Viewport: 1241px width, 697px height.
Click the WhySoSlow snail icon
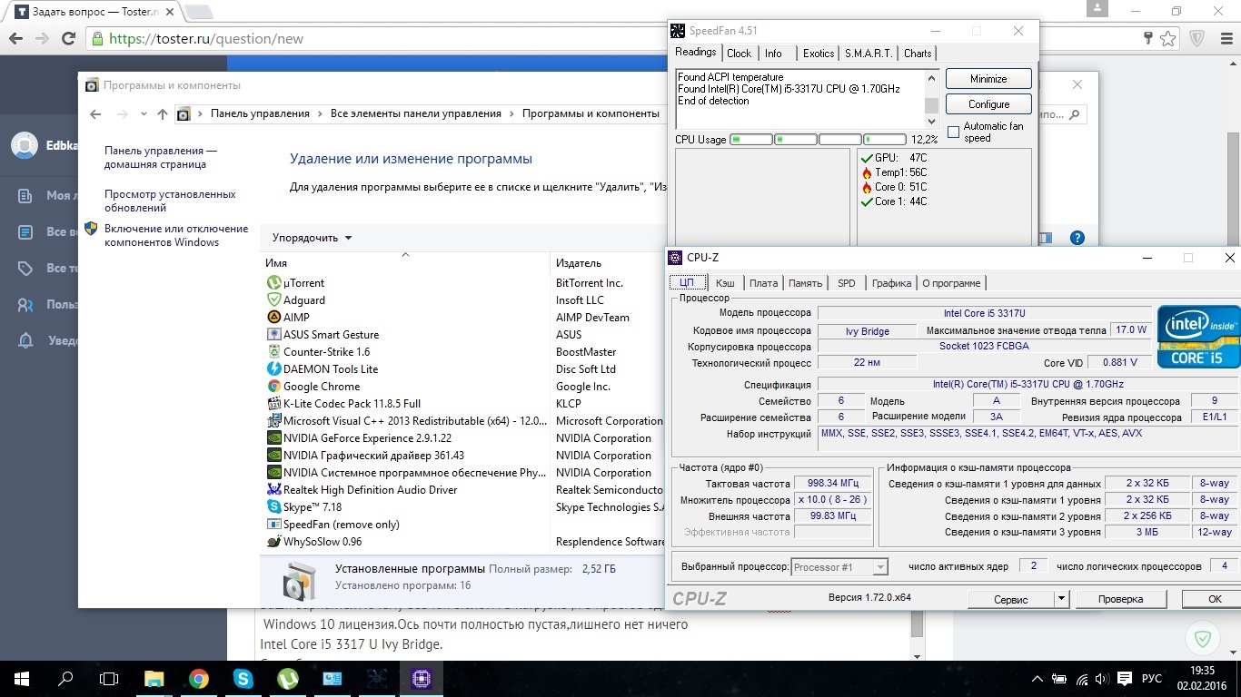[x=274, y=542]
